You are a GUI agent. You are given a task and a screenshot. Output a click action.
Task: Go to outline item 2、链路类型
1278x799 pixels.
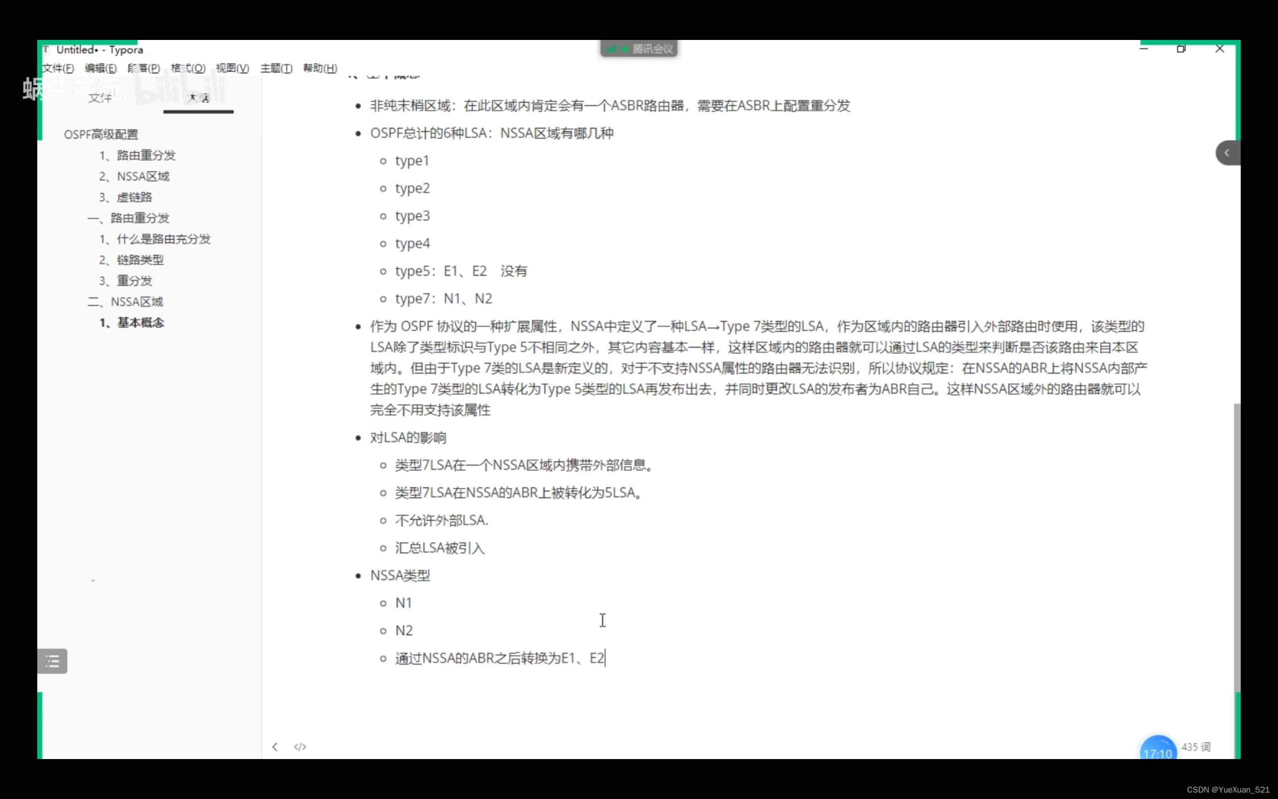coord(131,260)
